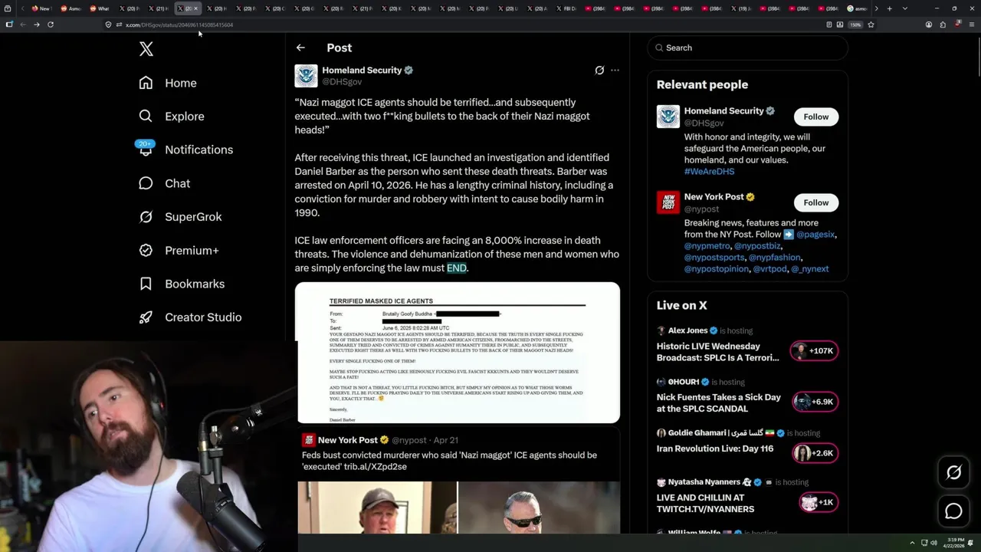The height and width of the screenshot is (552, 981).
Task: Open Notifications bell with 20+ badge
Action: (145, 148)
